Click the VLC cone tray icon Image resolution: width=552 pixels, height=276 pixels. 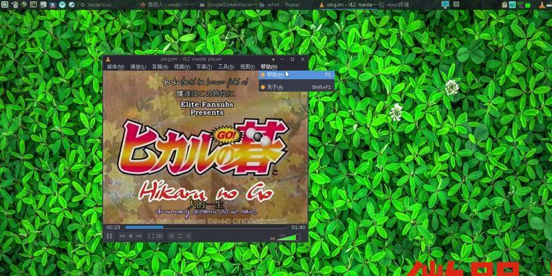coord(542,5)
